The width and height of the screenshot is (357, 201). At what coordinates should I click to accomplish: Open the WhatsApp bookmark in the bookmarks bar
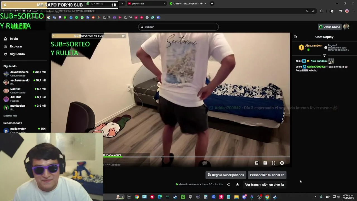[x=82, y=18]
